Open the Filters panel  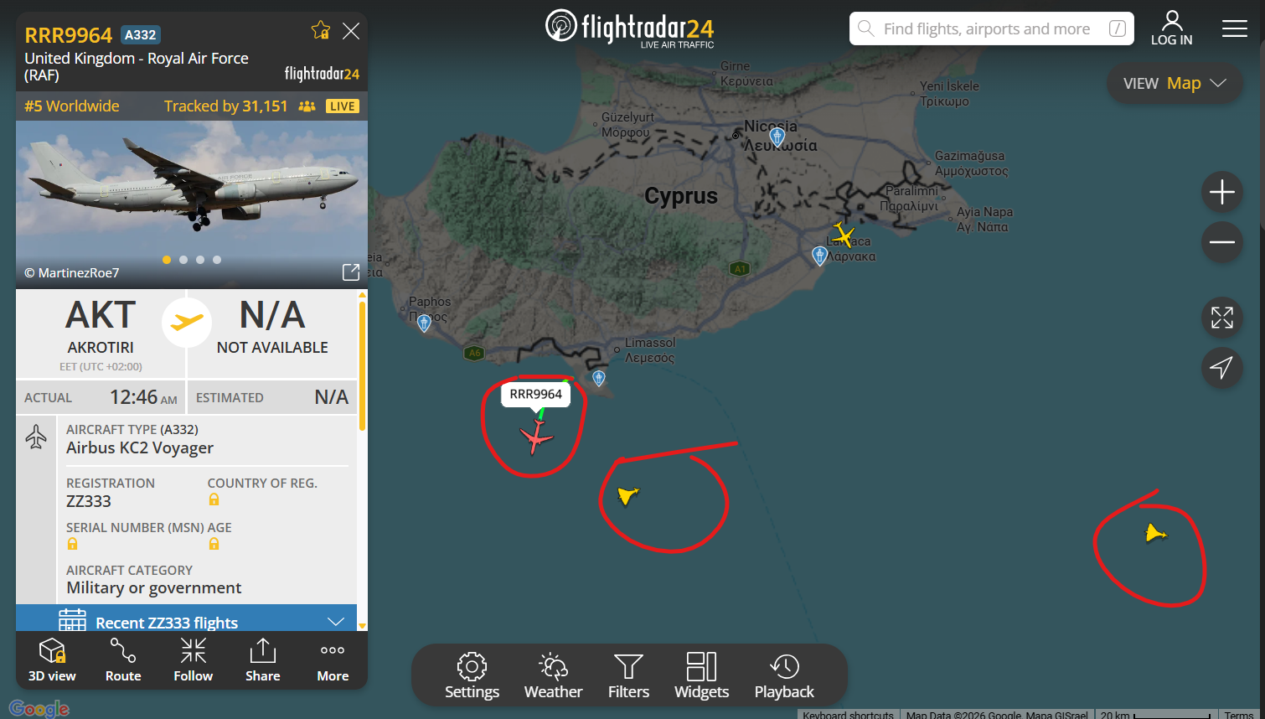coord(628,675)
